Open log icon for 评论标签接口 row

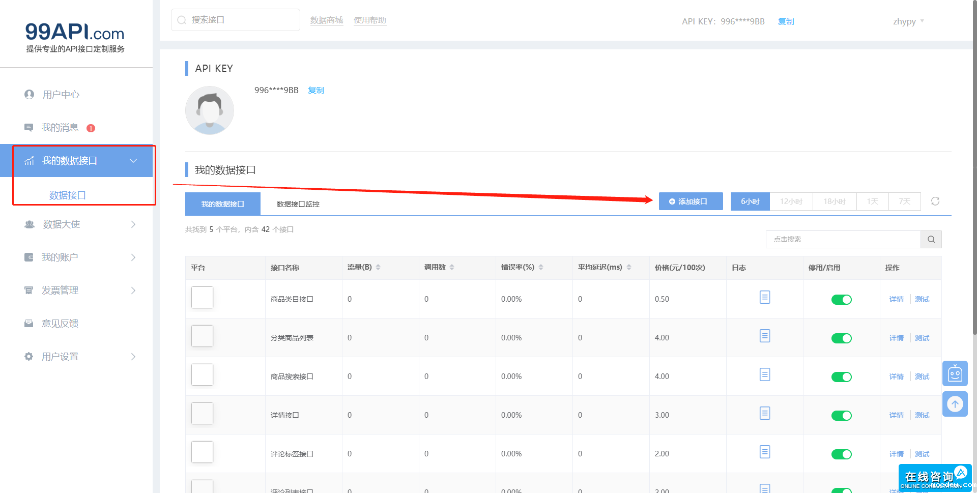coord(764,452)
